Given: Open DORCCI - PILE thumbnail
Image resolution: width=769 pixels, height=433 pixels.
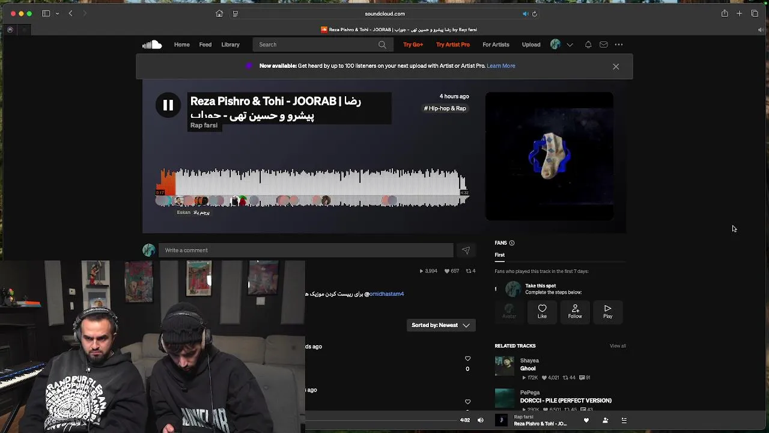Looking at the screenshot, I should [505, 398].
